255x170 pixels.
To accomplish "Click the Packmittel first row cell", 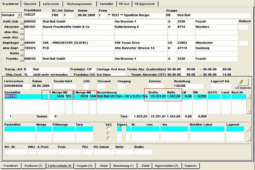I will (20, 129).
